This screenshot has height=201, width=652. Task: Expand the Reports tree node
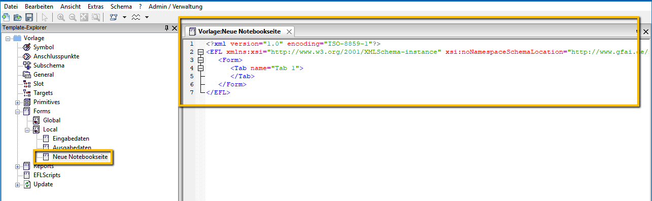tap(18, 166)
